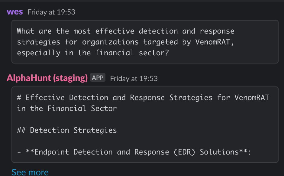Click the text "financial sector?" in the question
Screen dimensions: 284x176
pyautogui.click(x=132, y=53)
